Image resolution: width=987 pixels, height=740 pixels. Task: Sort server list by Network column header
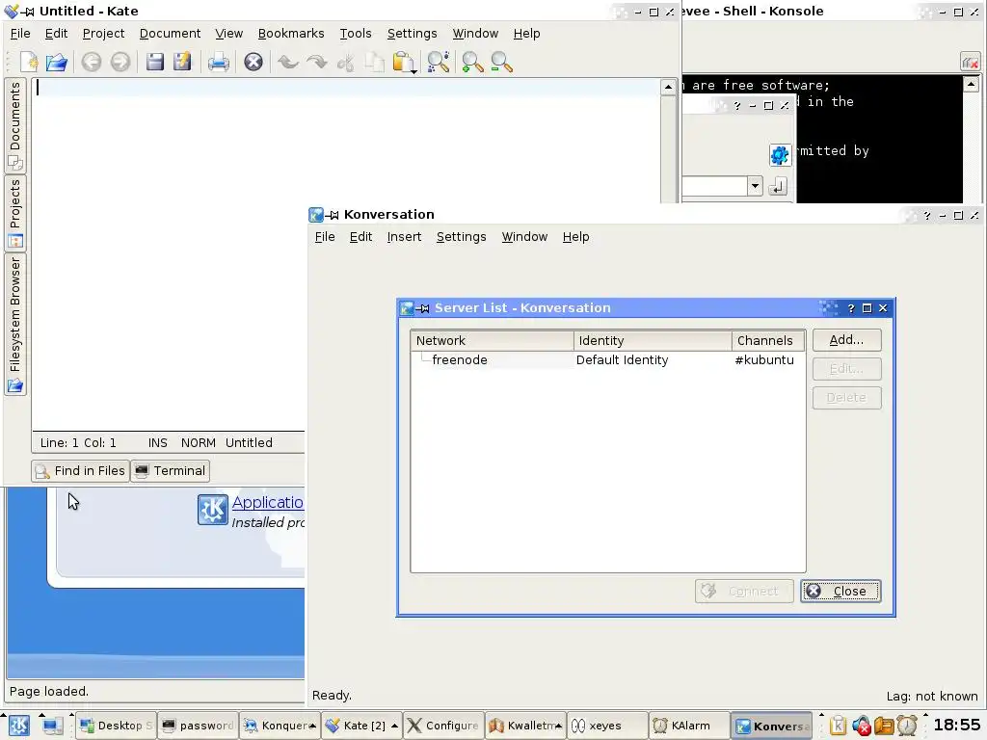coord(492,340)
